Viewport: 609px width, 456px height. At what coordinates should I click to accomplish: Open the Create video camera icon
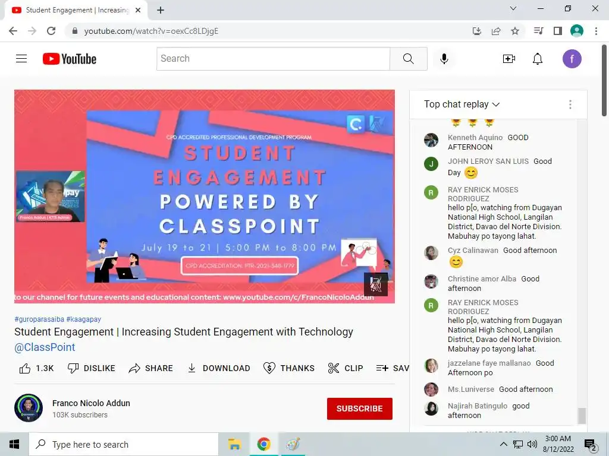tap(509, 59)
